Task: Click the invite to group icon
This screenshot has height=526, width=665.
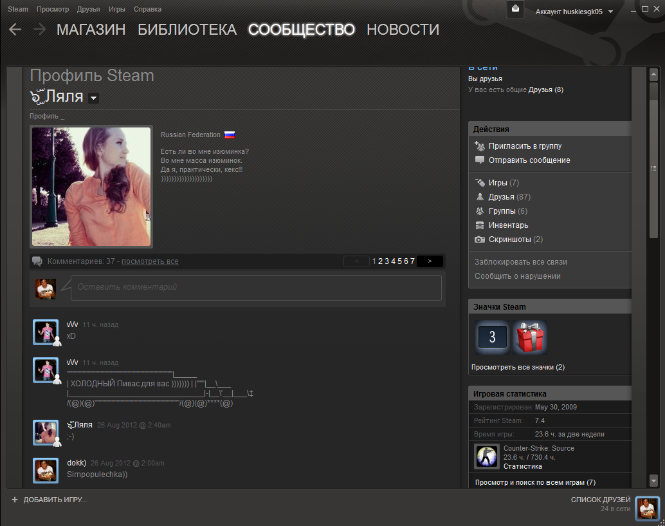Action: [480, 146]
